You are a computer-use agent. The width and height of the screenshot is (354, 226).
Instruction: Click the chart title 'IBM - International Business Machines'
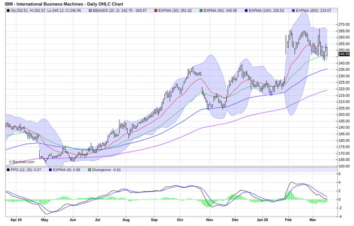[x=44, y=4]
